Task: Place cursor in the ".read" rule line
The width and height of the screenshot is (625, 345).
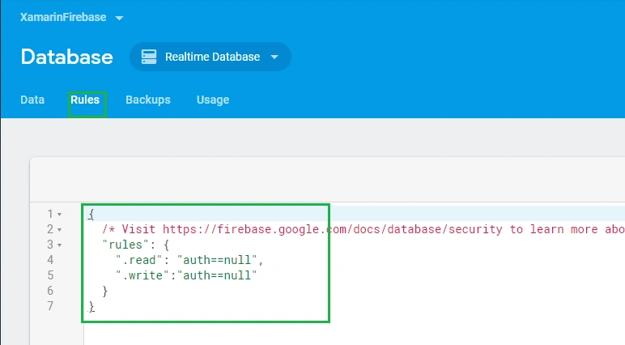Action: [x=189, y=260]
